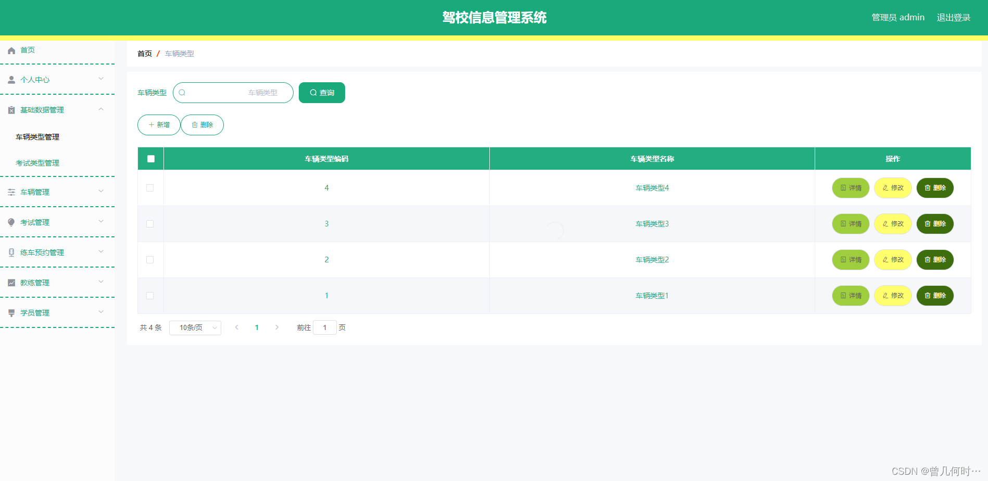This screenshot has width=988, height=481.
Task: Click the magnifier icon on 查询 button
Action: [x=313, y=93]
